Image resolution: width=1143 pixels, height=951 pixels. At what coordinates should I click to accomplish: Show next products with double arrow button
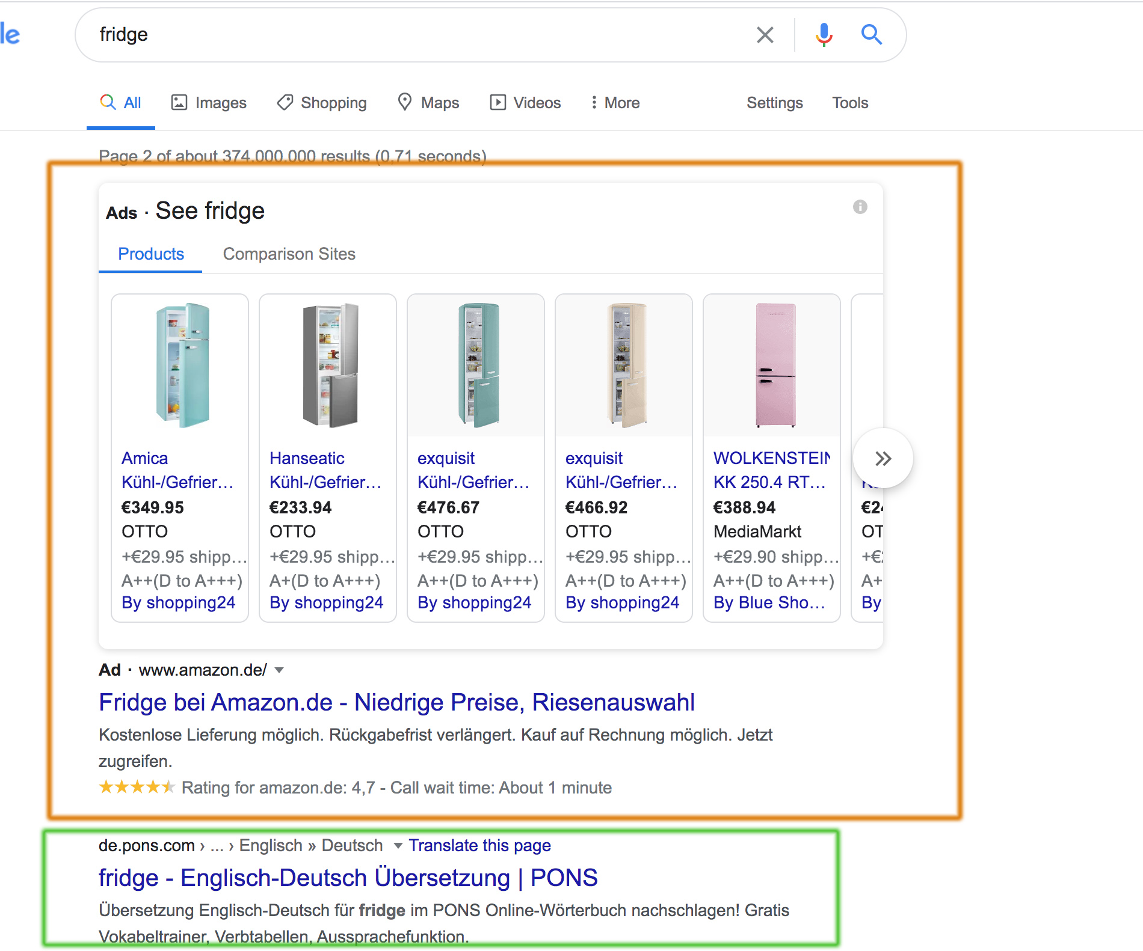coord(883,459)
